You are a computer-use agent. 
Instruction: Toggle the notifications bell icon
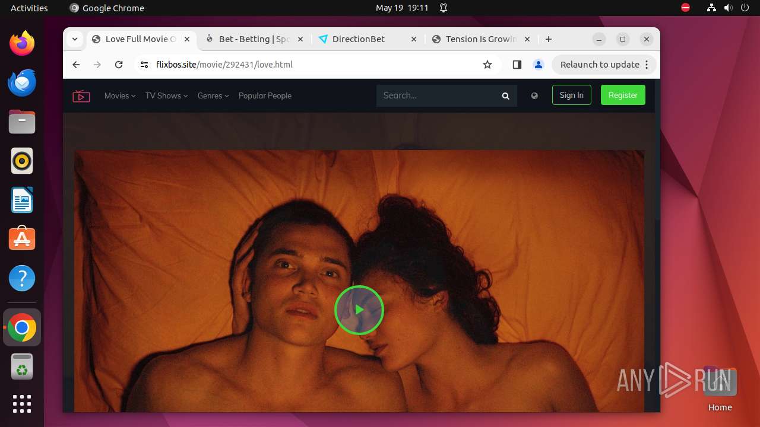pos(444,8)
